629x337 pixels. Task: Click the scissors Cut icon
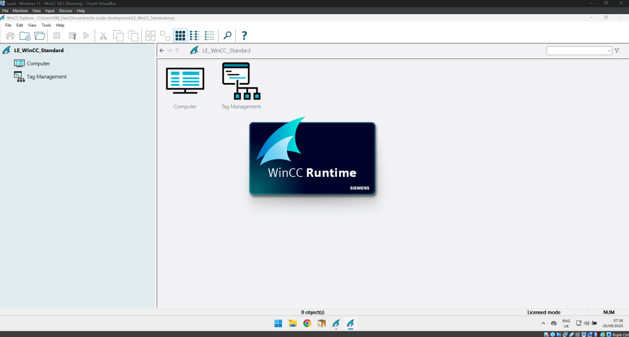tap(103, 36)
